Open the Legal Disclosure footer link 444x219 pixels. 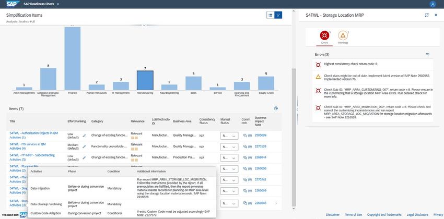[417, 215]
